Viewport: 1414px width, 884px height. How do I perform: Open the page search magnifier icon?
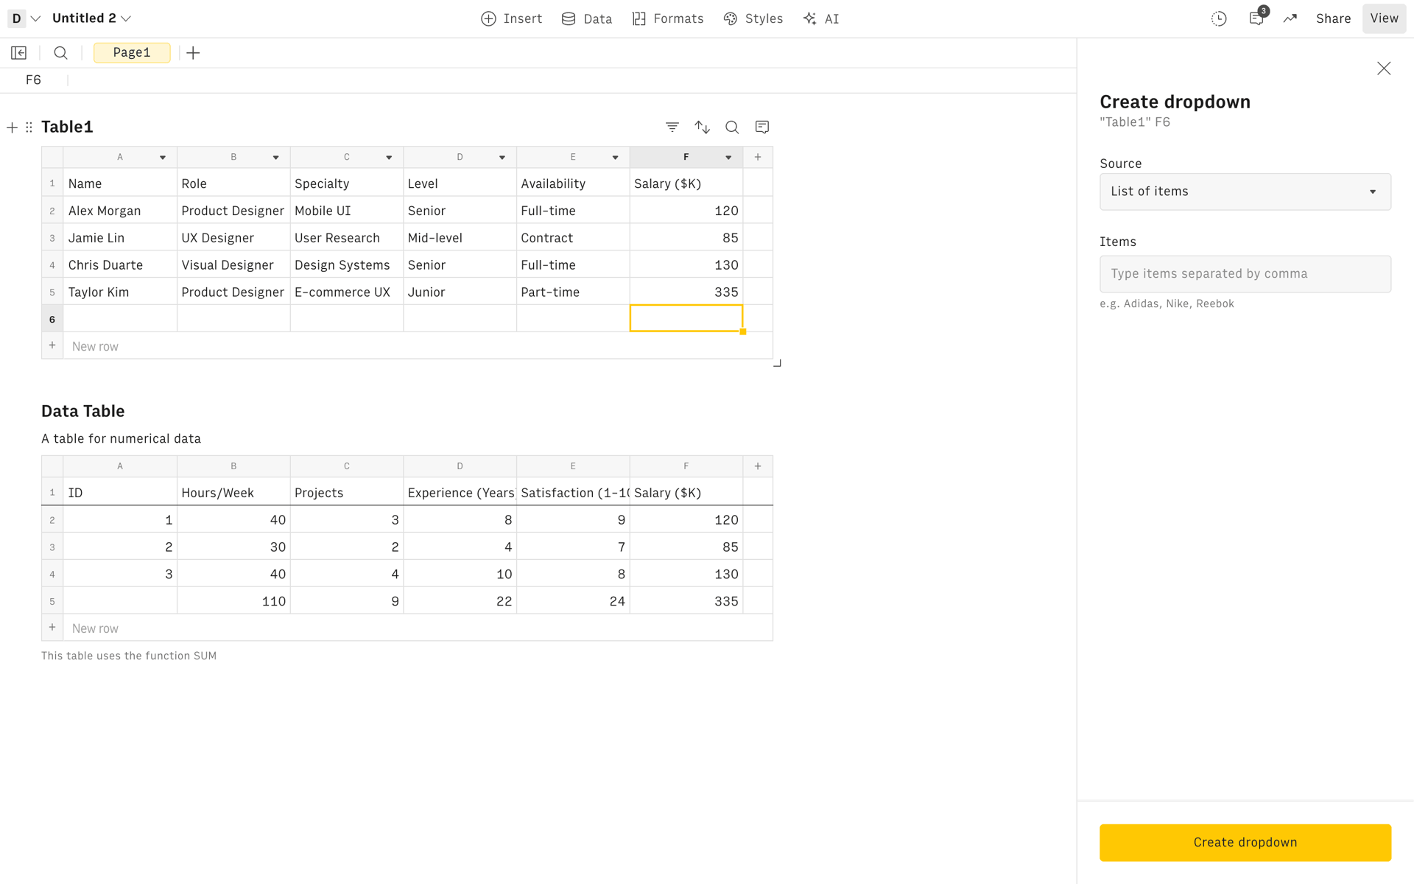point(60,52)
